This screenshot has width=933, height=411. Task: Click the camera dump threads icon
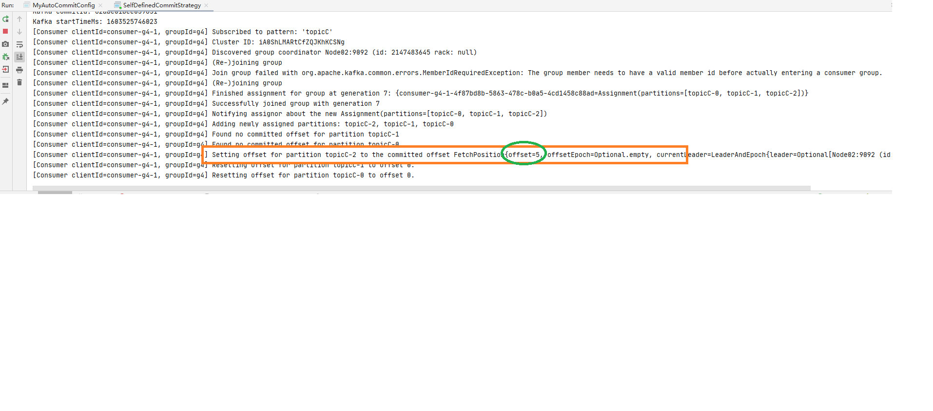(6, 44)
